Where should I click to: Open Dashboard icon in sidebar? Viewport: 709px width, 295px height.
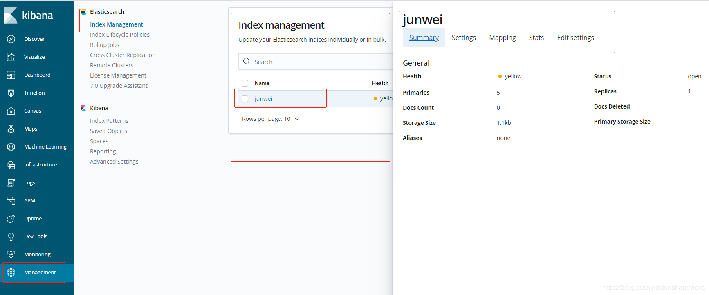(11, 75)
